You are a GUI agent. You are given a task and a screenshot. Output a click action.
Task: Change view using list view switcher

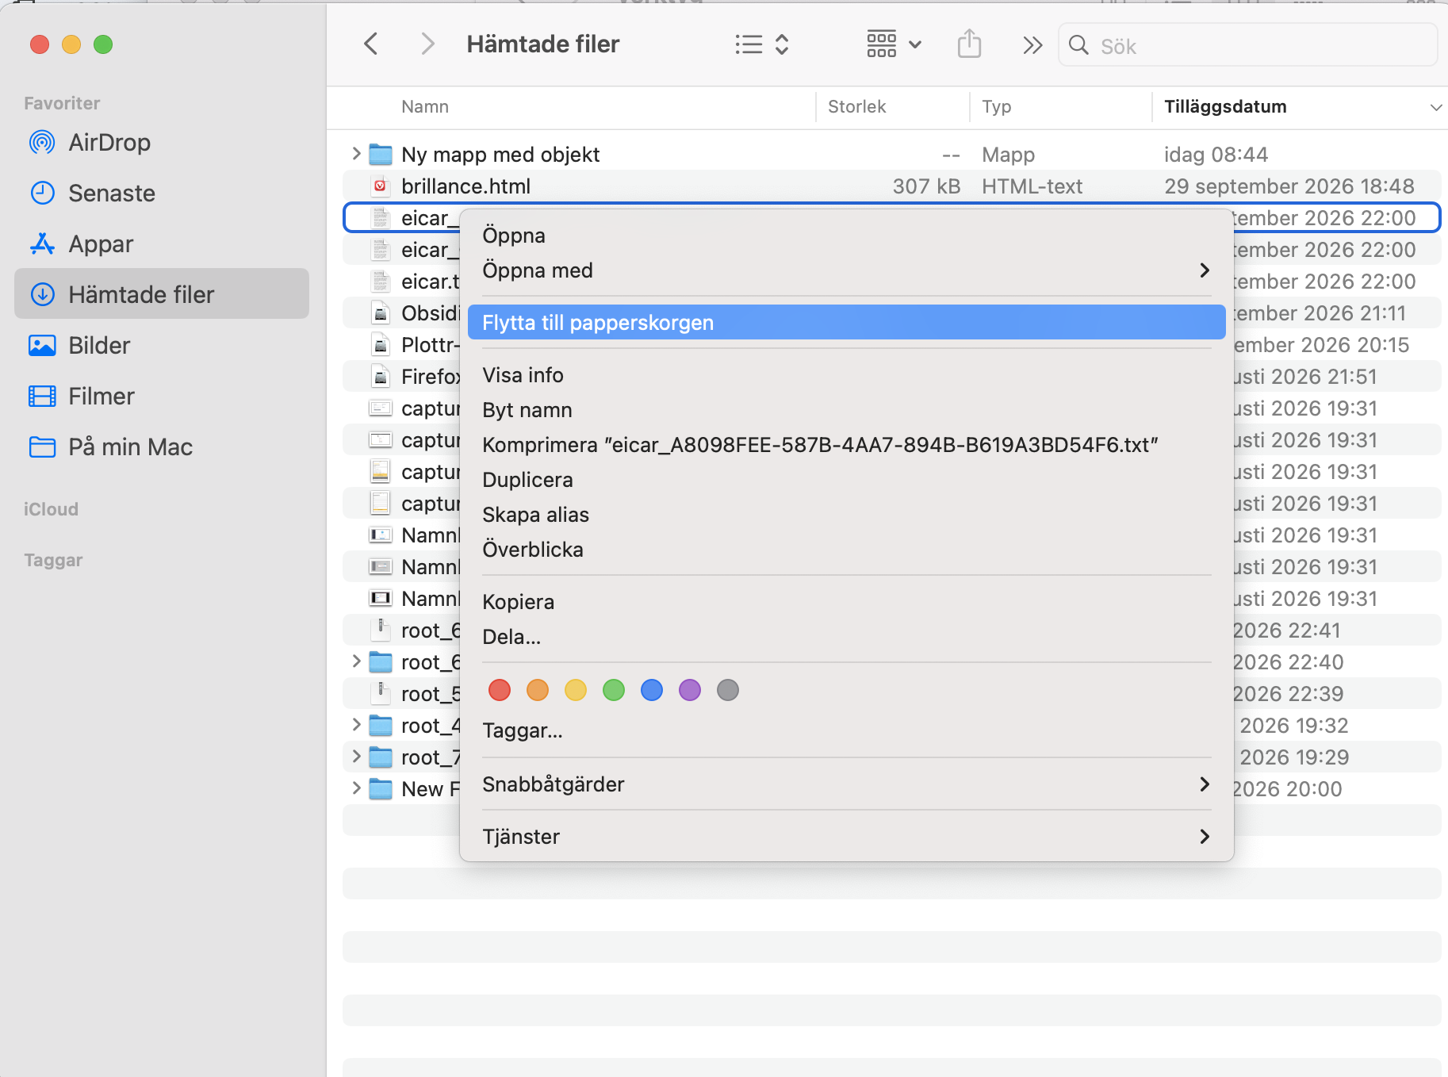tap(761, 44)
